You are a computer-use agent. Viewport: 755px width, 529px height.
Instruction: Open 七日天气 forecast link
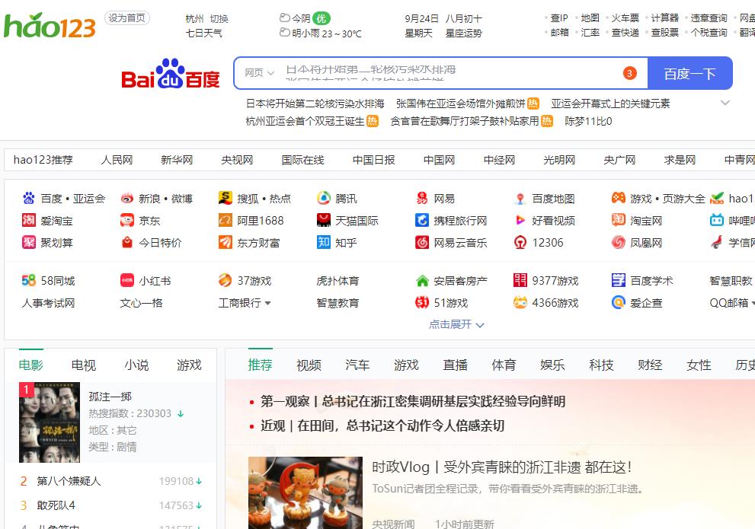[204, 33]
